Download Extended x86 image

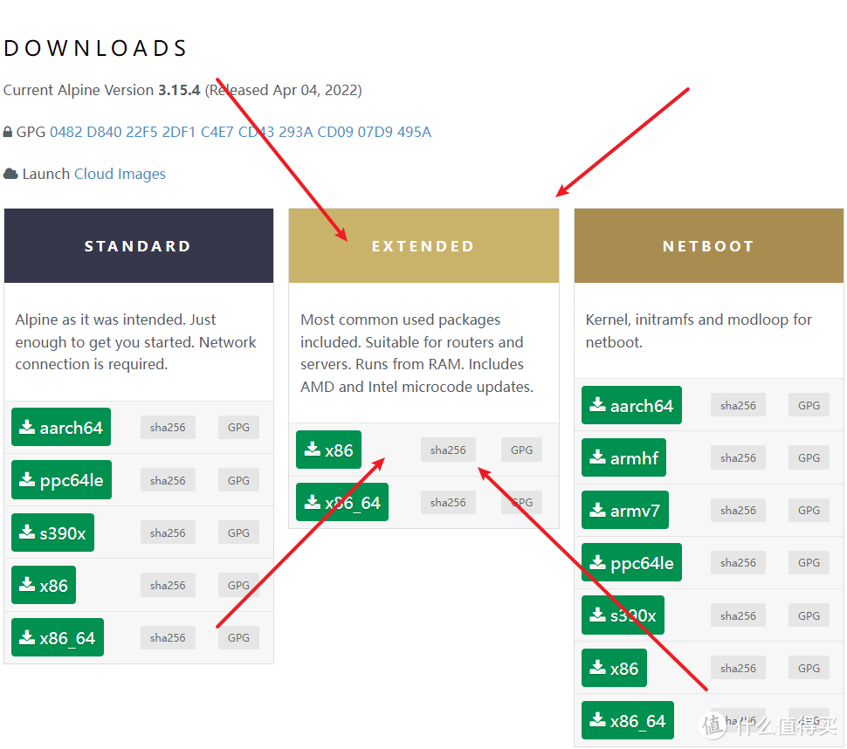[328, 450]
